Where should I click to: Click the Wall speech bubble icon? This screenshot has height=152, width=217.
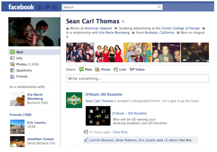[13, 52]
